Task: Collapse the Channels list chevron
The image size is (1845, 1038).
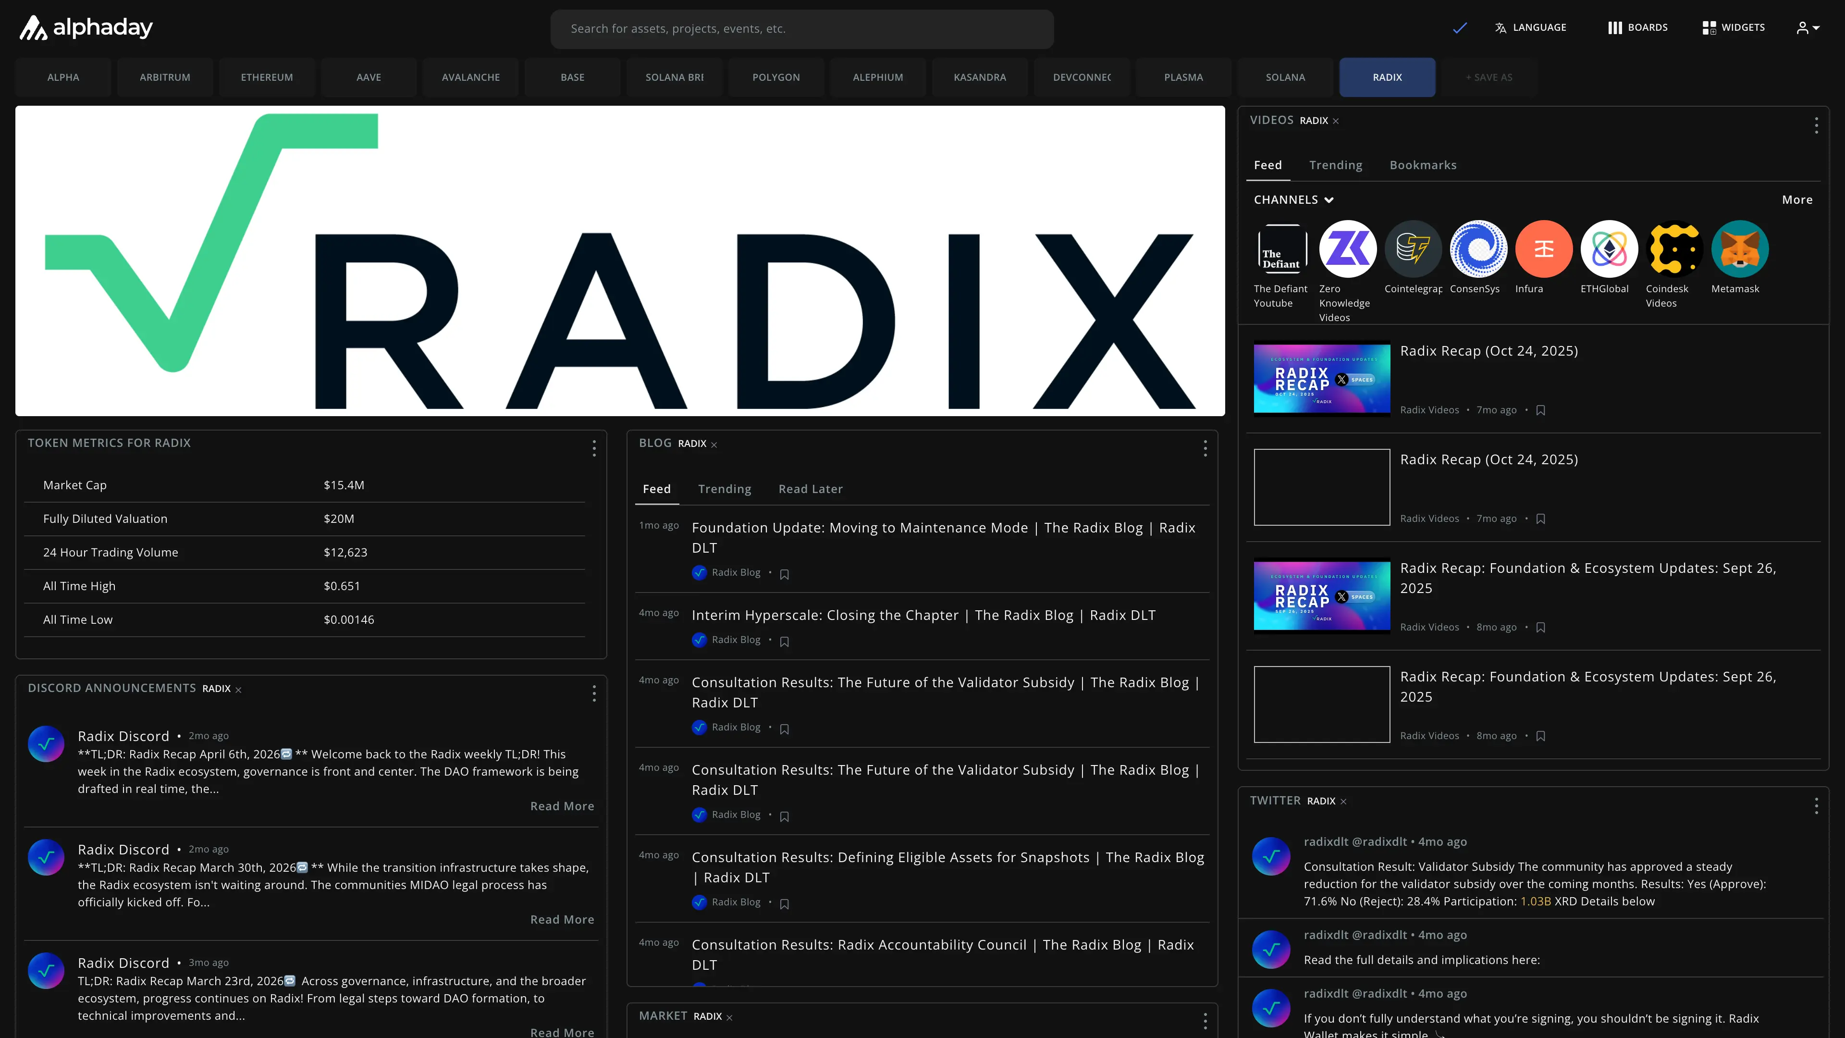Action: pos(1329,200)
